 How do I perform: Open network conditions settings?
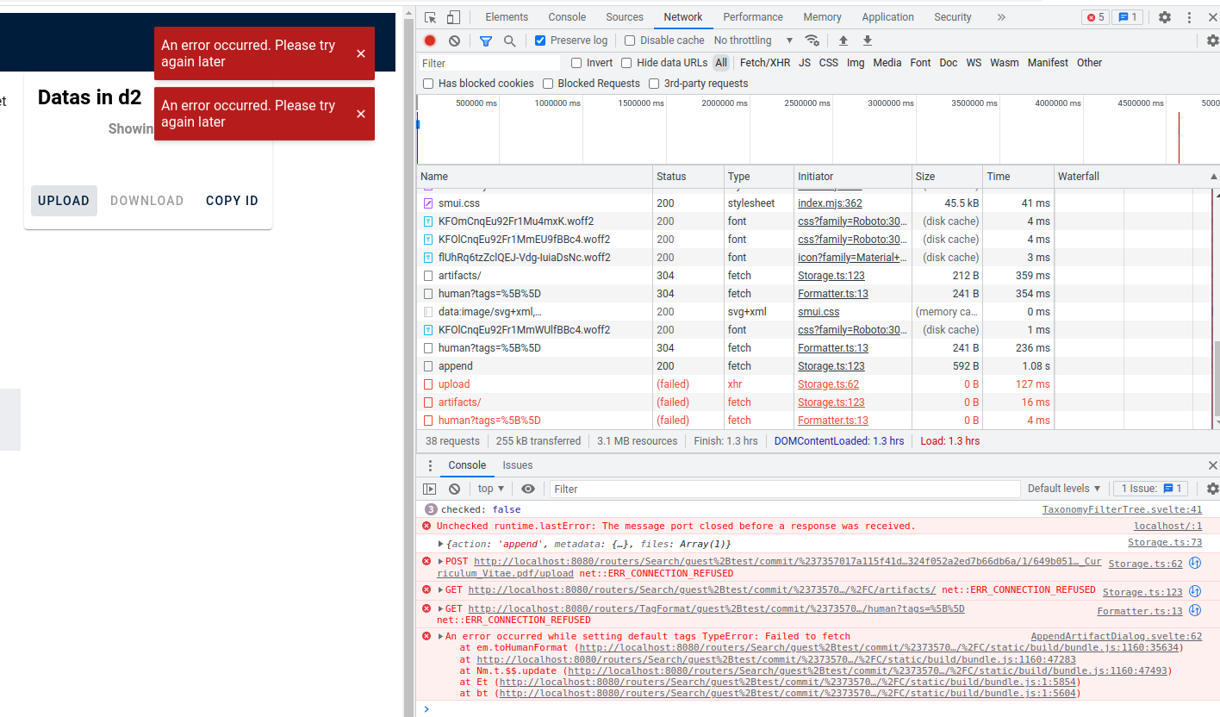[812, 40]
